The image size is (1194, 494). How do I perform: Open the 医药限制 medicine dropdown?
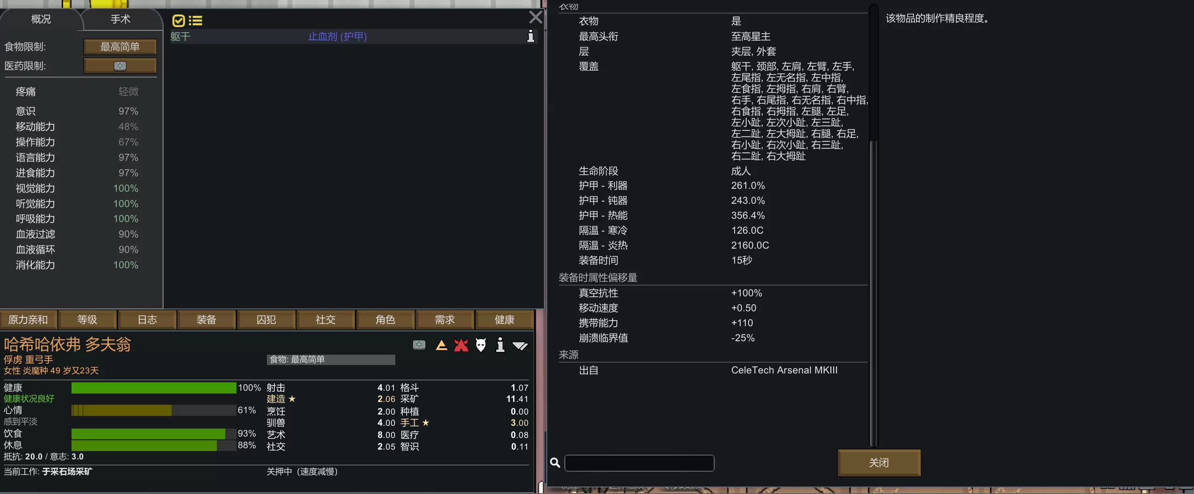point(120,66)
